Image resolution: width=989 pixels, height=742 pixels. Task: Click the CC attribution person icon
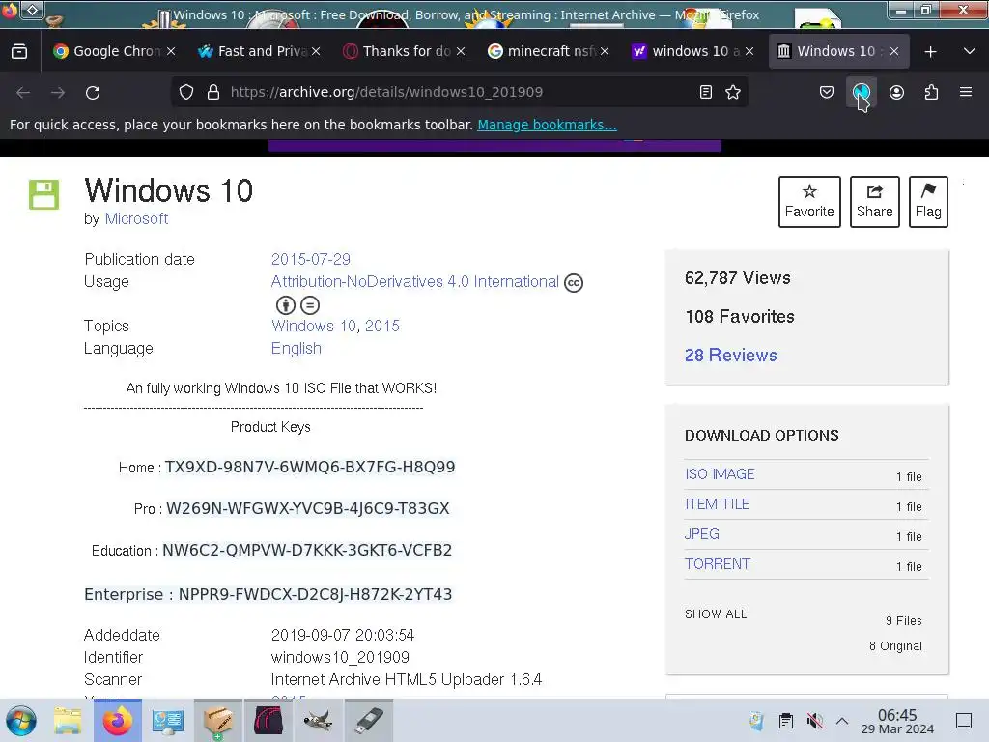(x=286, y=305)
